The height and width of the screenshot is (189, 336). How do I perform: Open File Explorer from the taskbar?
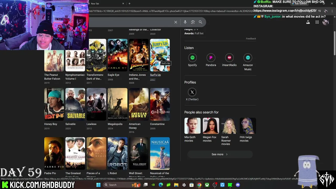click(176, 185)
